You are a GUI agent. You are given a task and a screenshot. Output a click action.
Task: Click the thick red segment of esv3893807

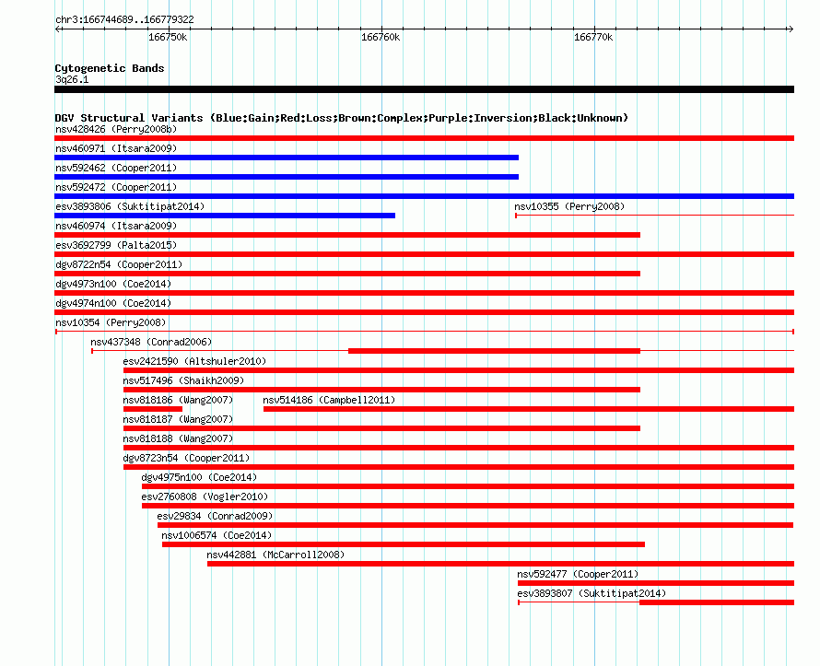point(717,602)
